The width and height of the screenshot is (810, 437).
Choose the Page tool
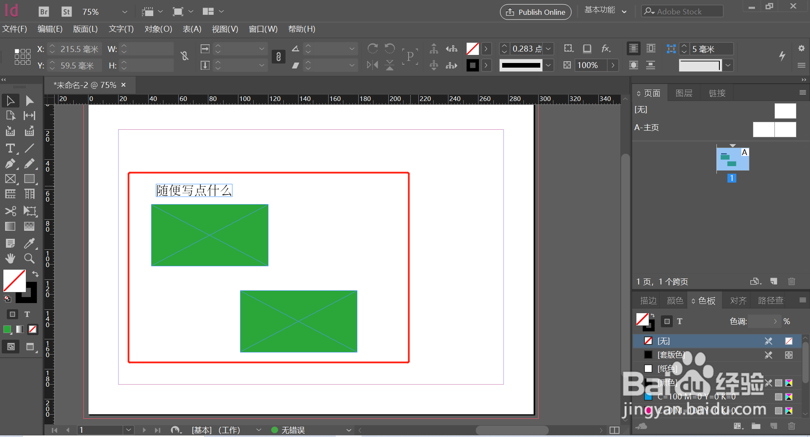(x=11, y=116)
